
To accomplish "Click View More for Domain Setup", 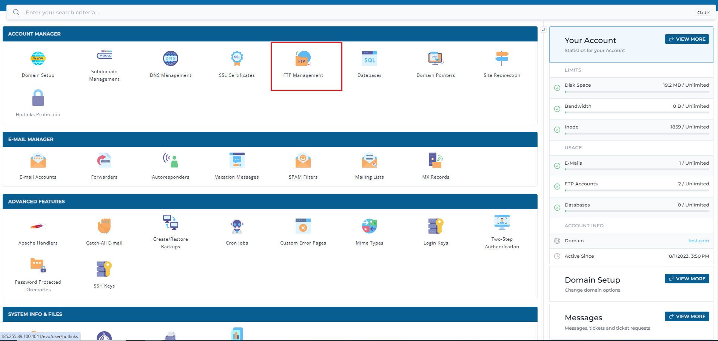I will pos(687,279).
